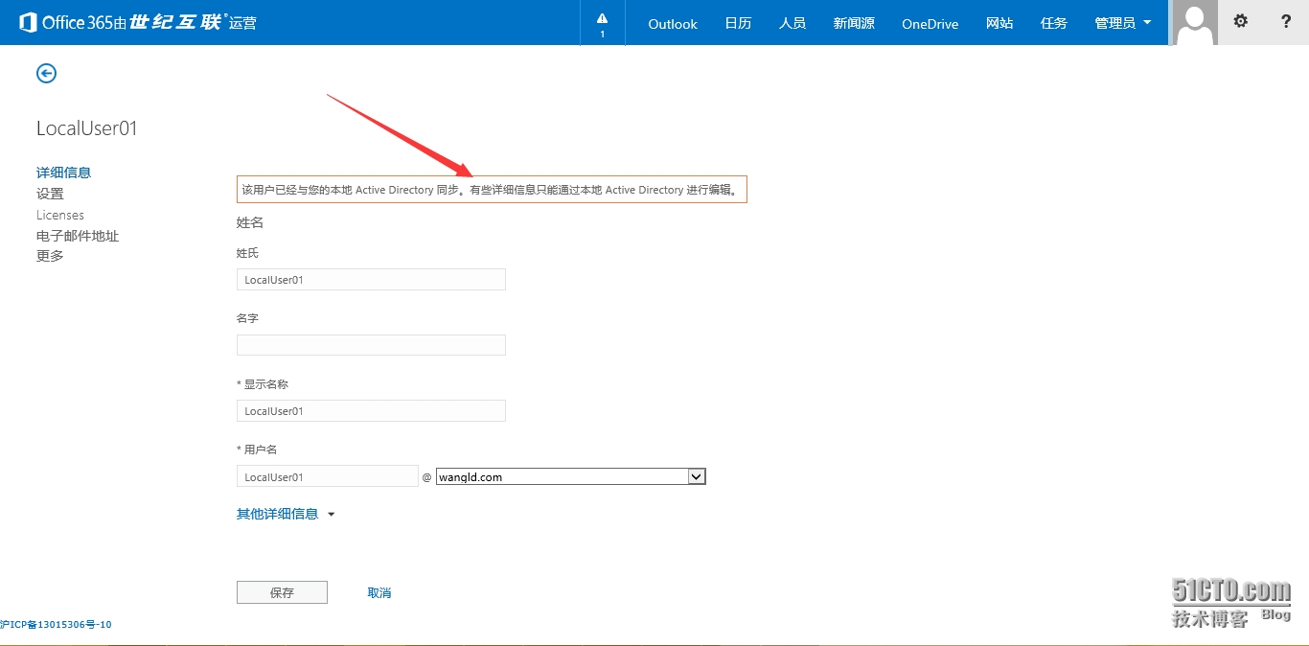Go to OneDrive in the navigation bar
This screenshot has height=646, width=1309.
[930, 23]
